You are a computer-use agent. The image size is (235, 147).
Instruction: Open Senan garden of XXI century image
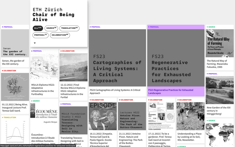point(15,43)
